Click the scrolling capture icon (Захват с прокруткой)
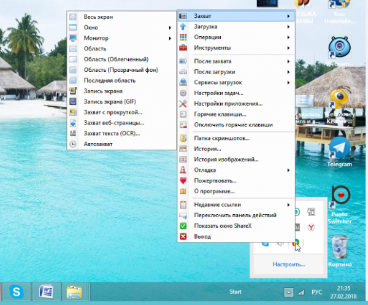The height and width of the screenshot is (305, 368). [x=73, y=112]
